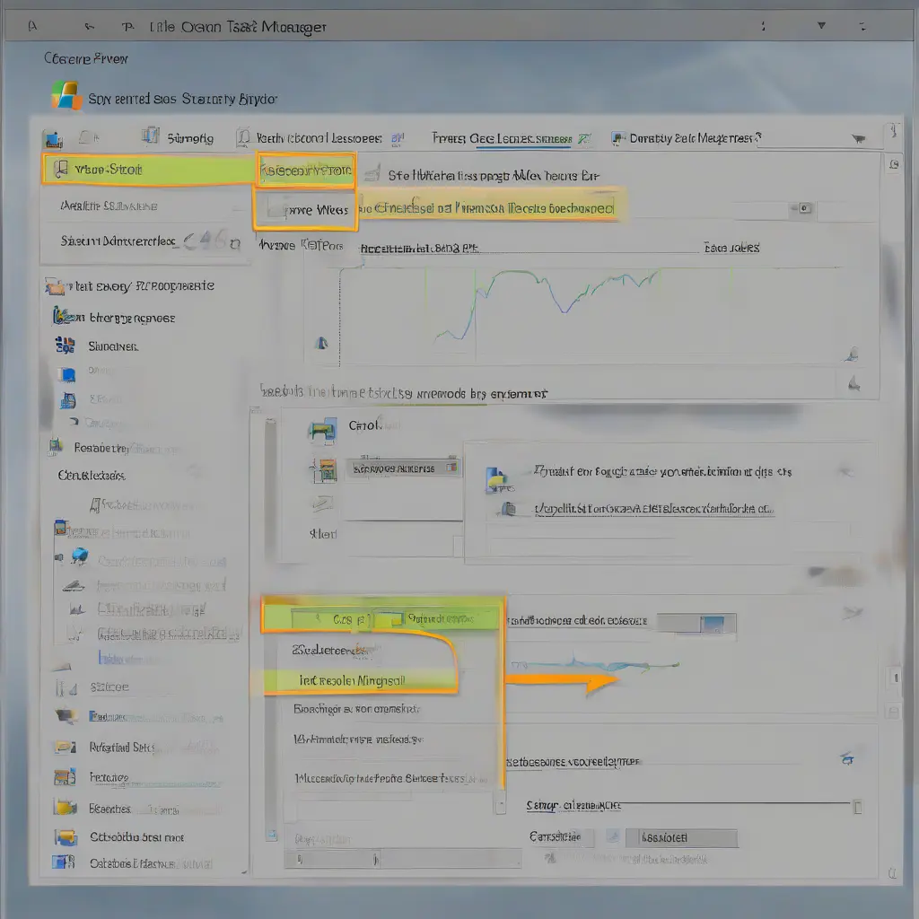Select the green highlighted row with document icon
919x919 pixels.
[149, 170]
